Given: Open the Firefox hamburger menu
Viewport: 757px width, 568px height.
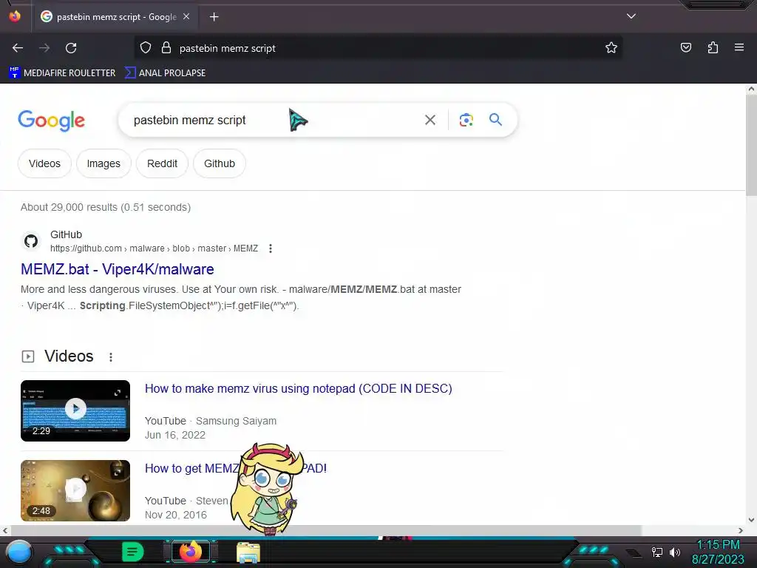Looking at the screenshot, I should (739, 47).
